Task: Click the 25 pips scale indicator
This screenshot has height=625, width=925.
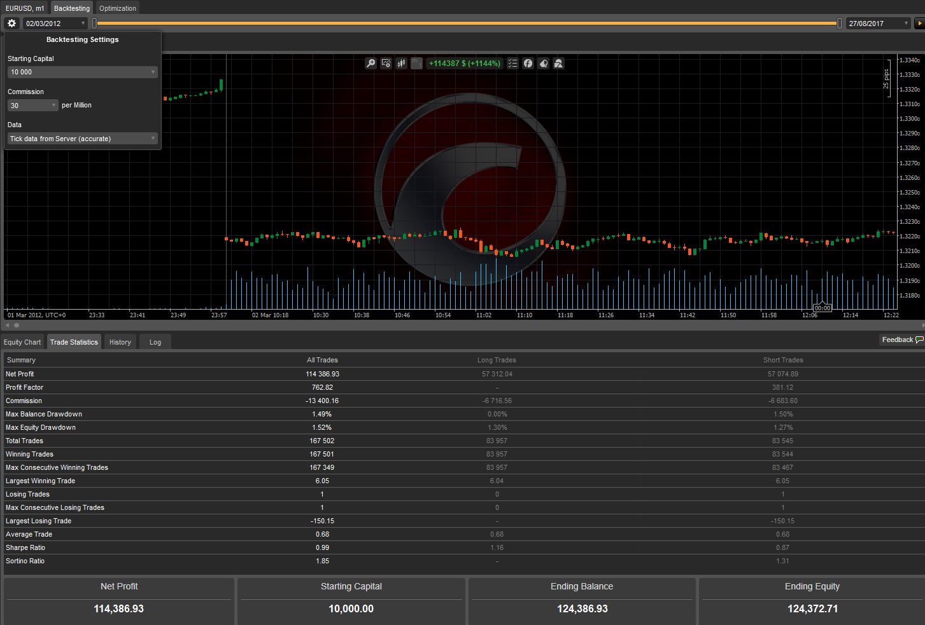Action: [x=886, y=79]
